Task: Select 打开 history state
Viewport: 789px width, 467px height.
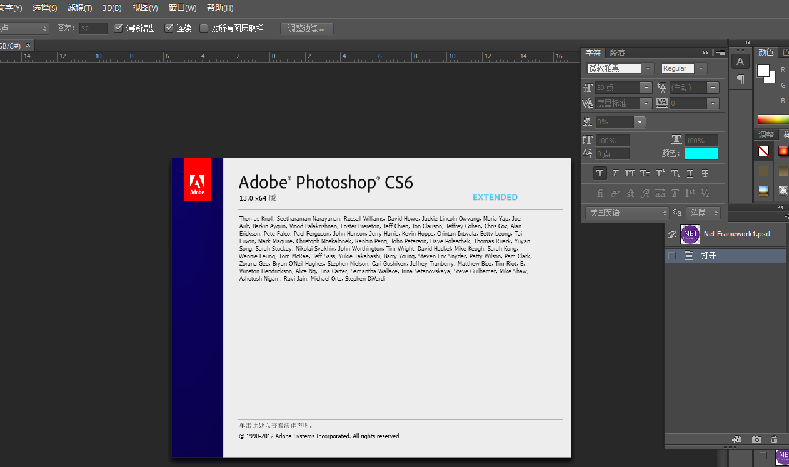Action: (x=725, y=255)
